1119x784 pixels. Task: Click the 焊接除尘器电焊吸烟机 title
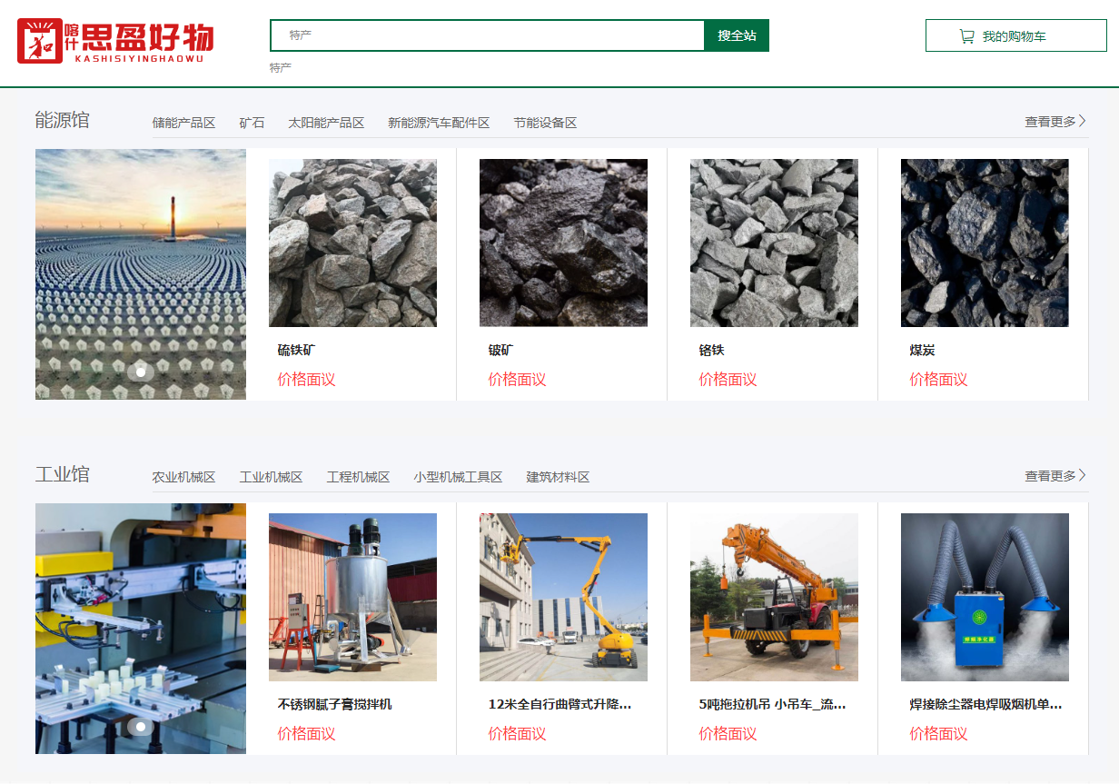click(x=985, y=704)
